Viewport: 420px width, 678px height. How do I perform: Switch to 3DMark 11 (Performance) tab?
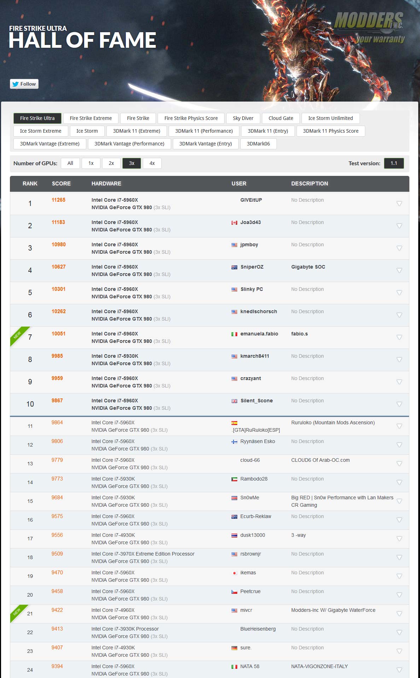tap(204, 131)
